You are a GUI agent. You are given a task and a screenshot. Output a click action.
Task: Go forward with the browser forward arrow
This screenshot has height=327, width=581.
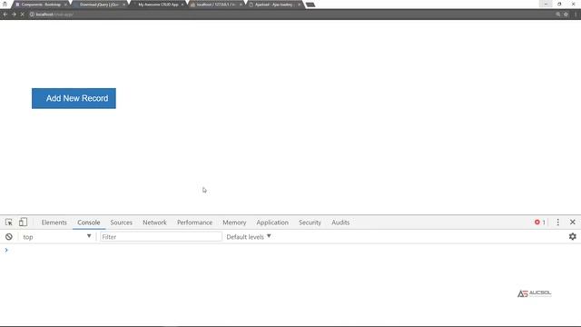14,15
